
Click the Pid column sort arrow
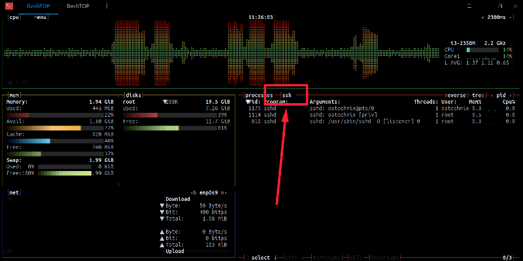[248, 102]
